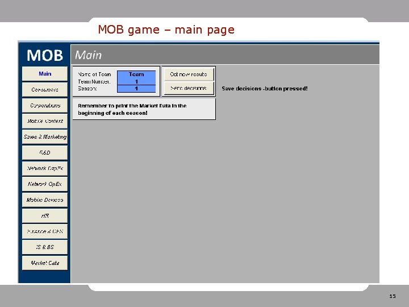Click the 'Save decisions -button pressed!' message
This screenshot has width=409, height=307.
pos(265,89)
